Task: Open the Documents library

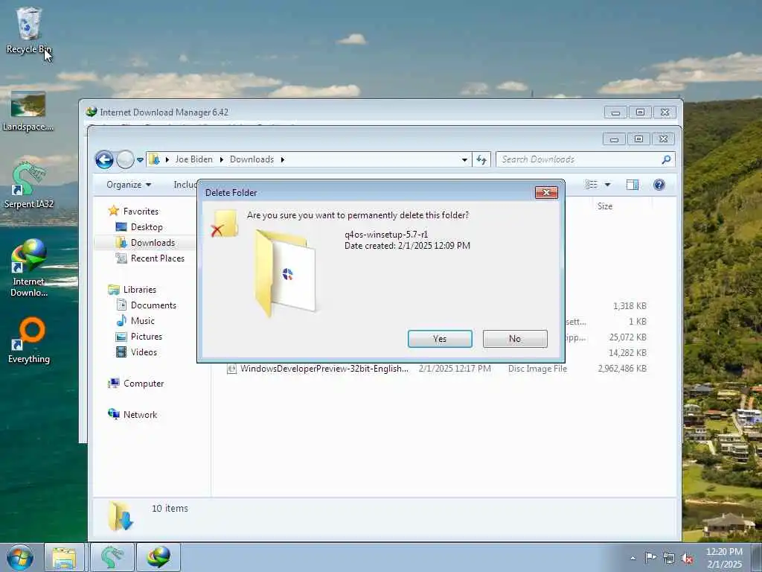Action: tap(153, 305)
